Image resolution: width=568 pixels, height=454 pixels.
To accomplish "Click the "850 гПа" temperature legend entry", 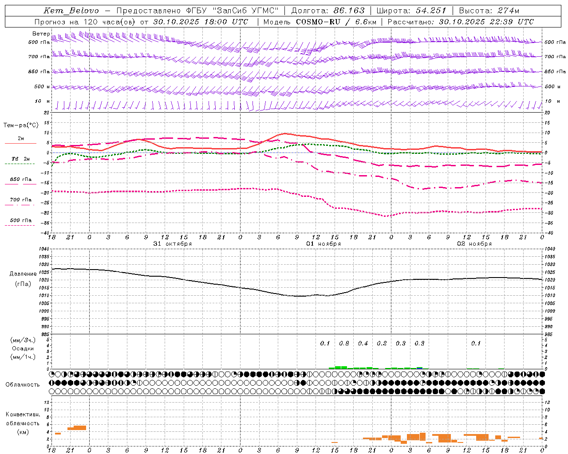I will click(20, 180).
